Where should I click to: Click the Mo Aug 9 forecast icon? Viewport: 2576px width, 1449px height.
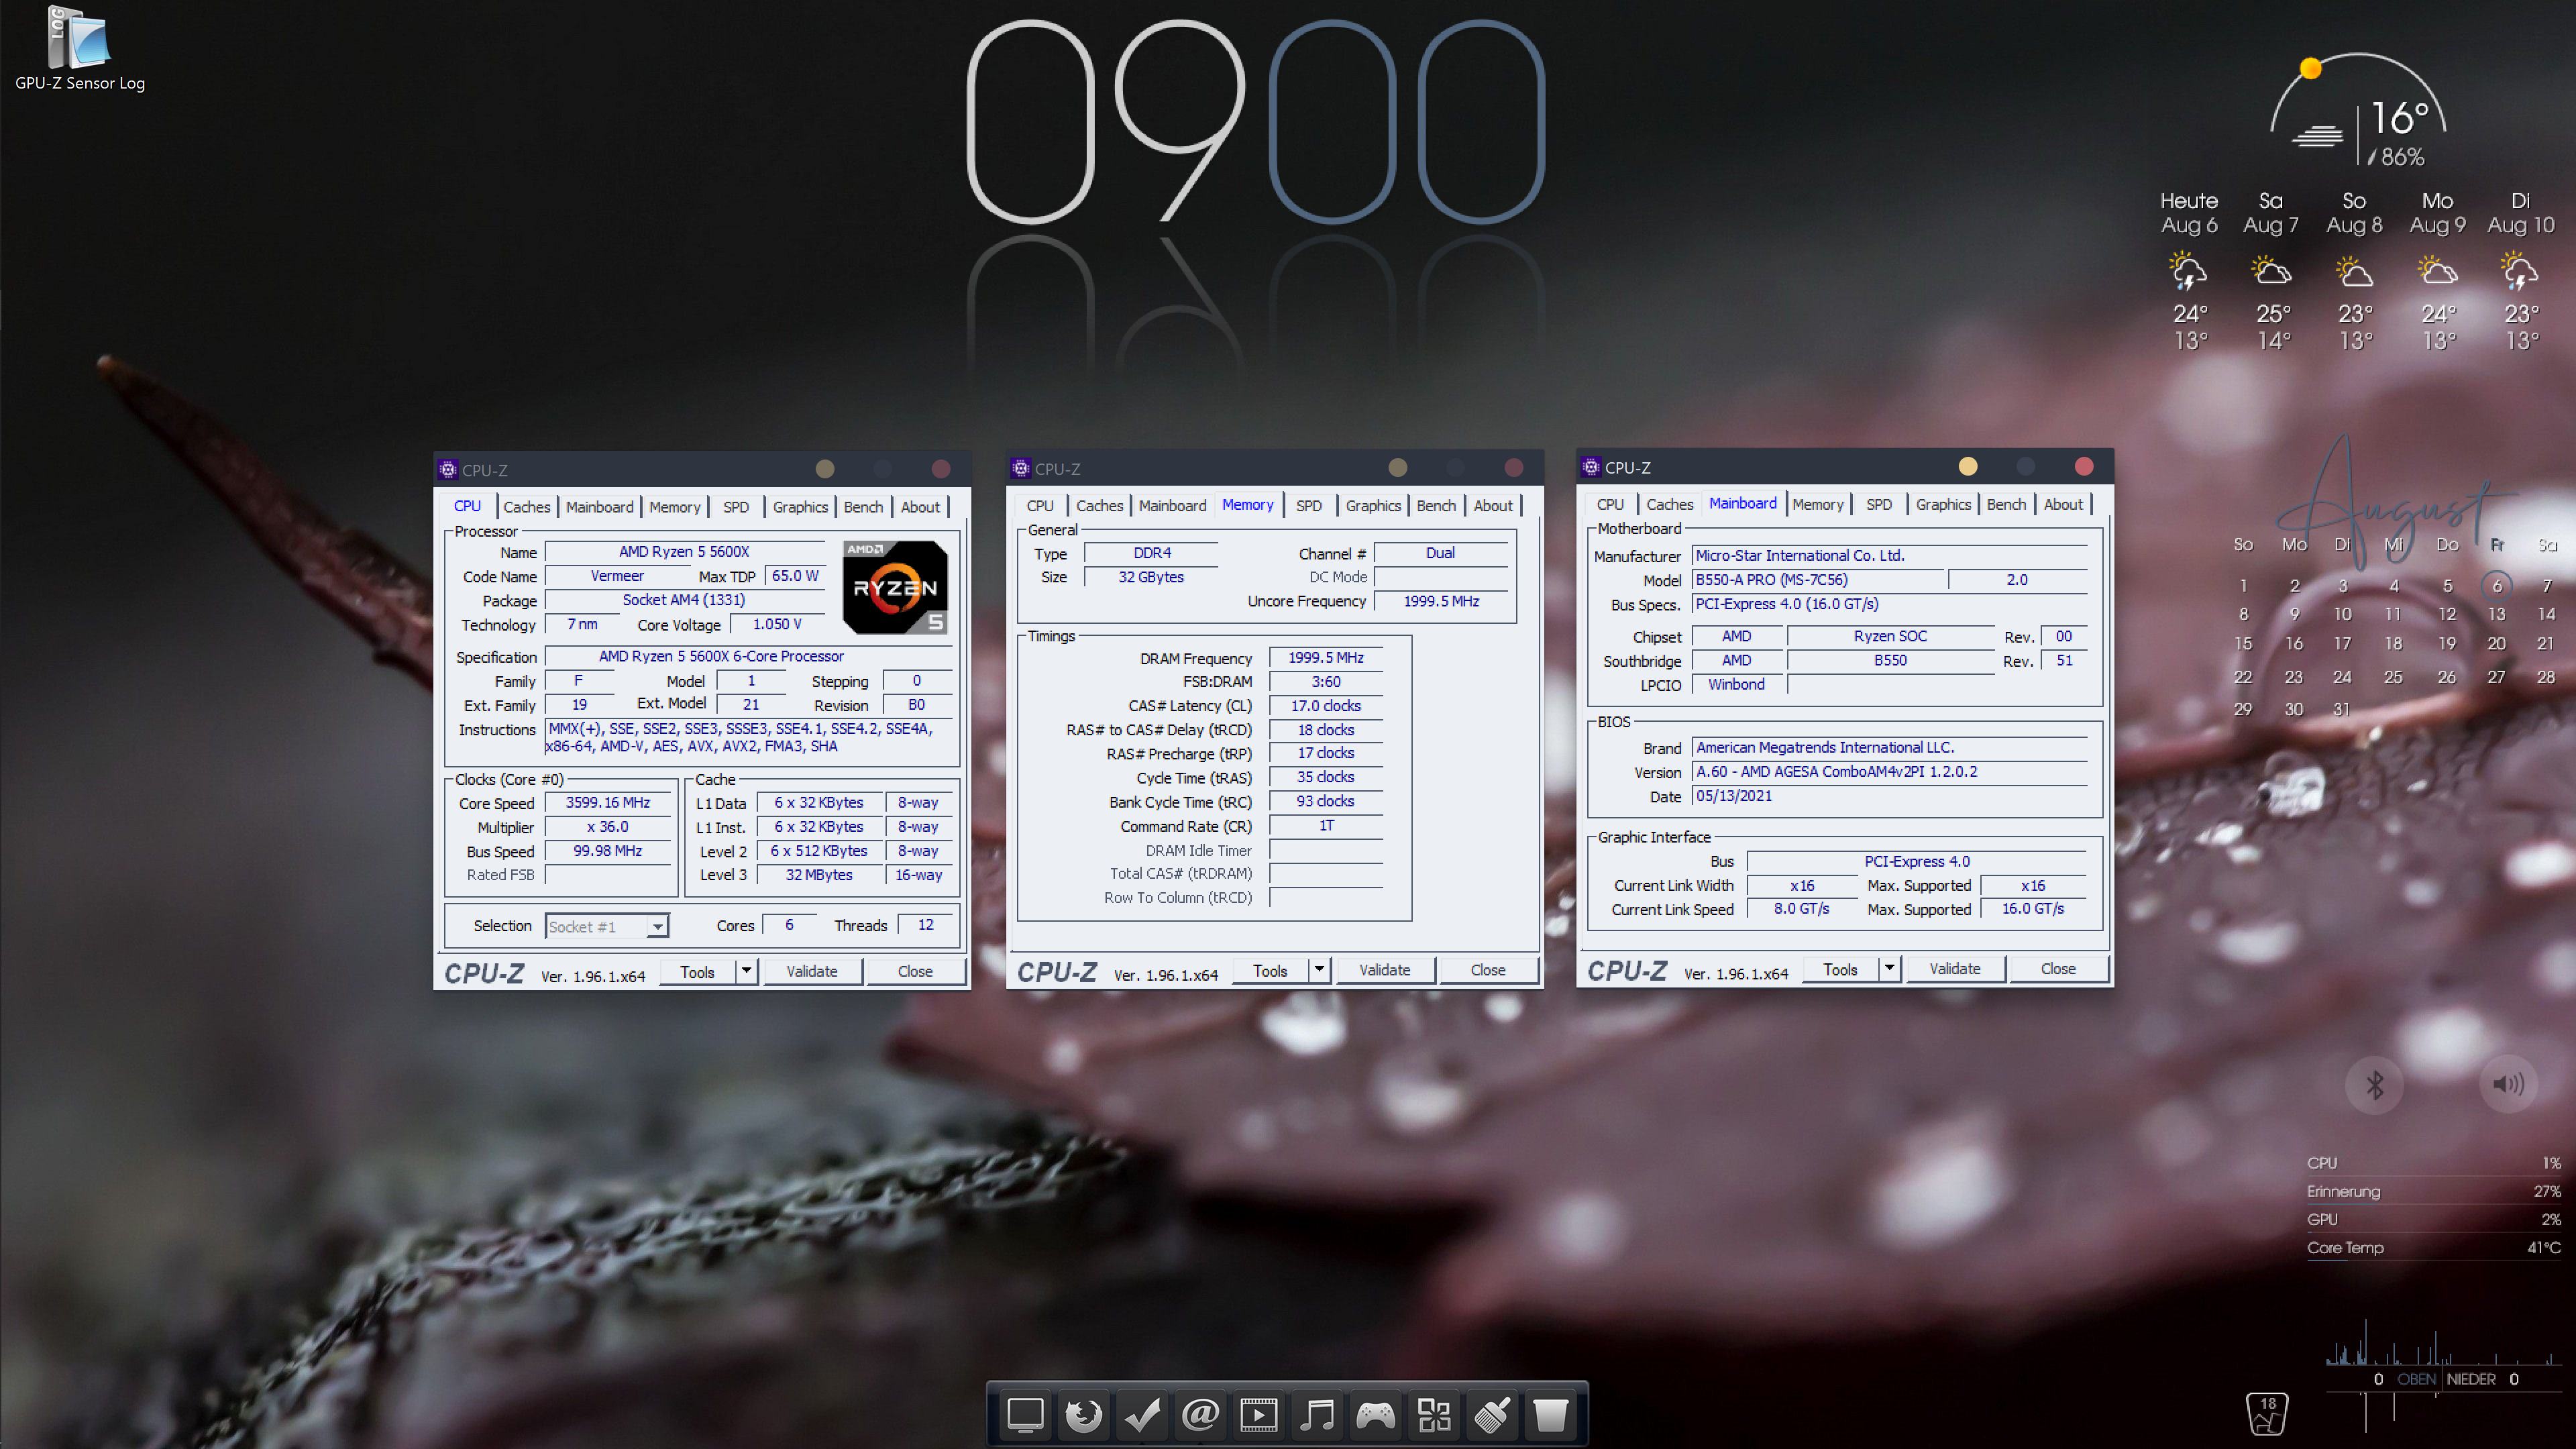(x=2437, y=272)
